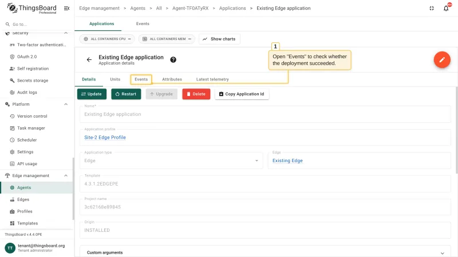Open Audit logs page
The height and width of the screenshot is (257, 458).
click(37, 93)
